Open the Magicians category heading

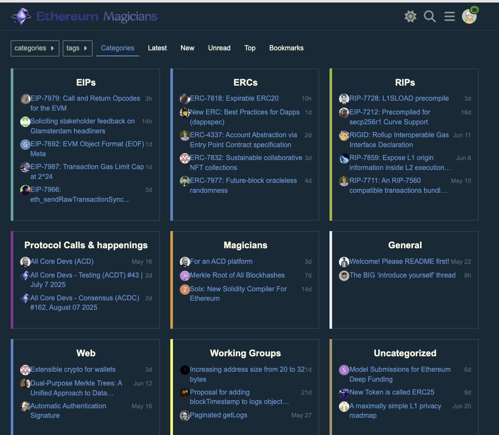point(245,245)
